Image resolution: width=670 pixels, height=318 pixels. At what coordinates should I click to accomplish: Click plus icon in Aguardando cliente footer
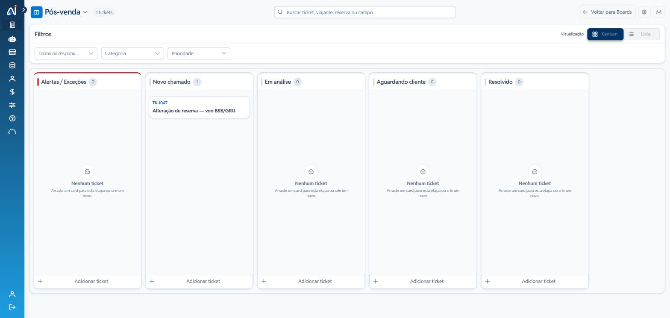[376, 281]
